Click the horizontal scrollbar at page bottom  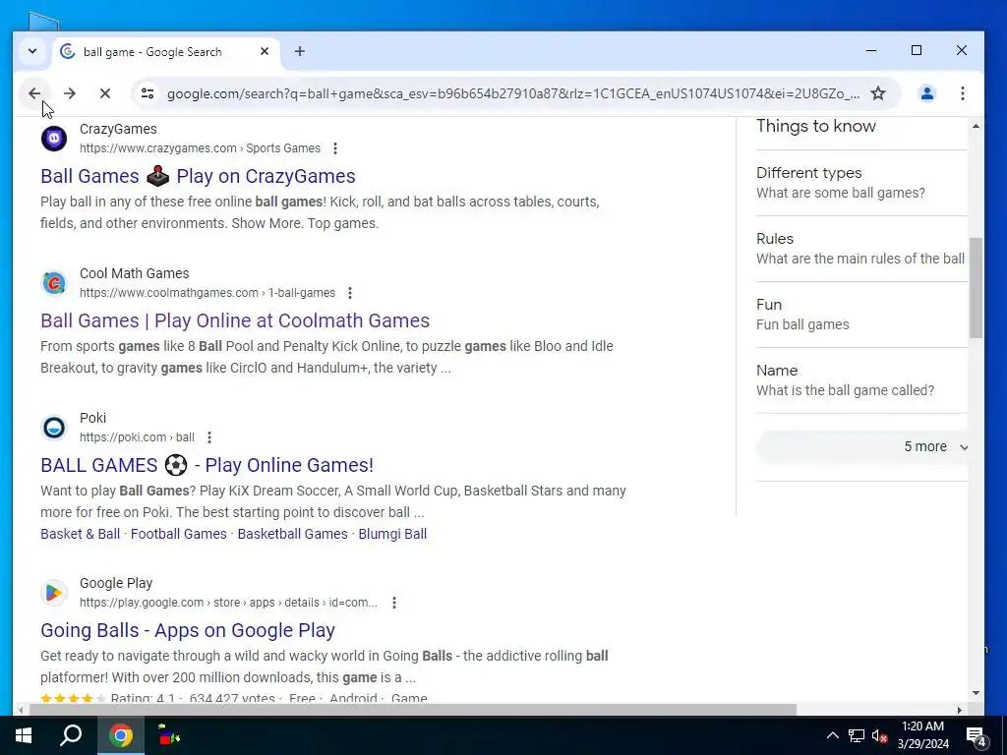412,710
